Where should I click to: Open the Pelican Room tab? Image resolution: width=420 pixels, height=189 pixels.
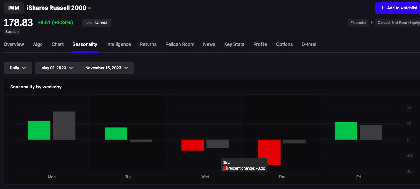[x=180, y=44]
